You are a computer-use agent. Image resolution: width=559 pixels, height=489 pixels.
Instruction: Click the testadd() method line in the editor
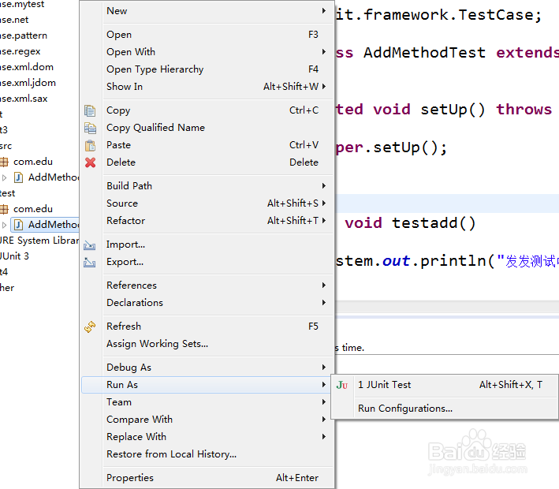click(x=410, y=223)
